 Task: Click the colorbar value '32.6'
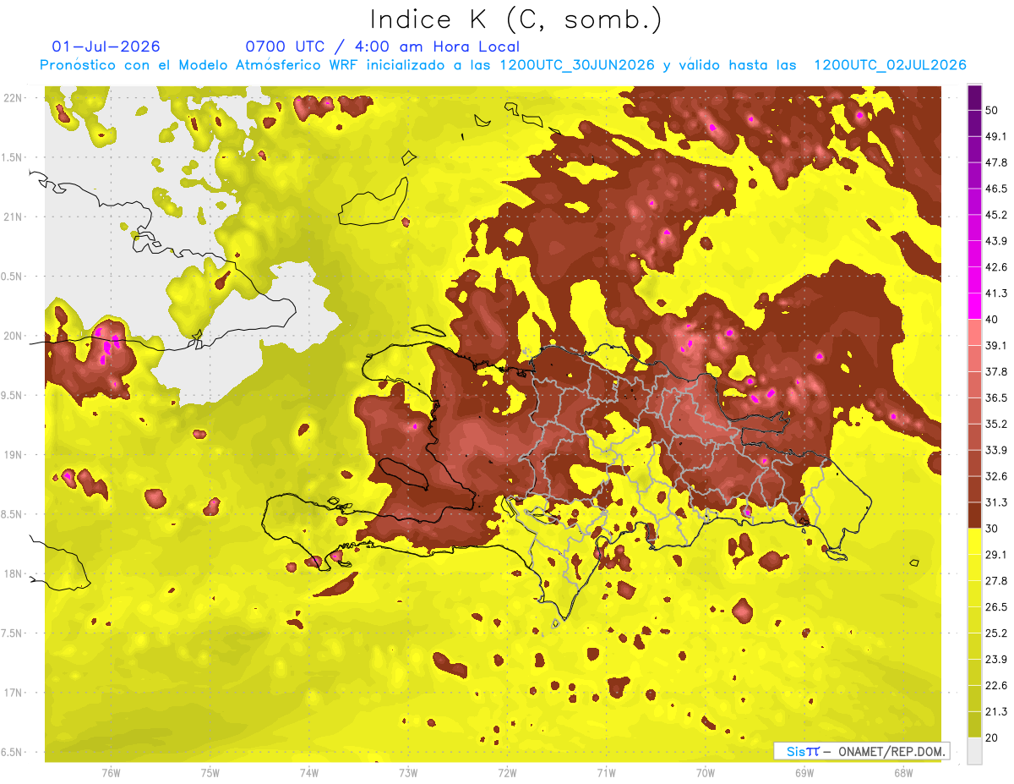pos(996,476)
